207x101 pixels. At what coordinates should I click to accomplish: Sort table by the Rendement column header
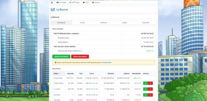136,74
